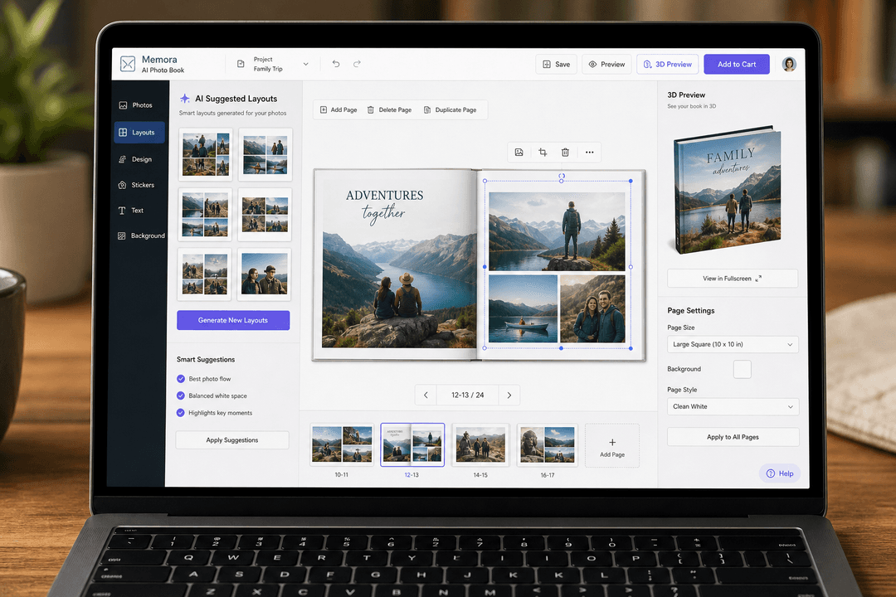Click the 3D Preview toolbar button
The height and width of the screenshot is (597, 896).
coord(667,64)
